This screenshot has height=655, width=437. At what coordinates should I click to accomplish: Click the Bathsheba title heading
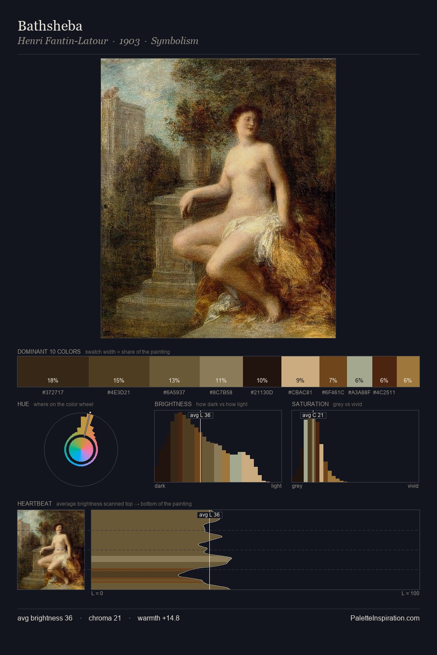pos(50,26)
